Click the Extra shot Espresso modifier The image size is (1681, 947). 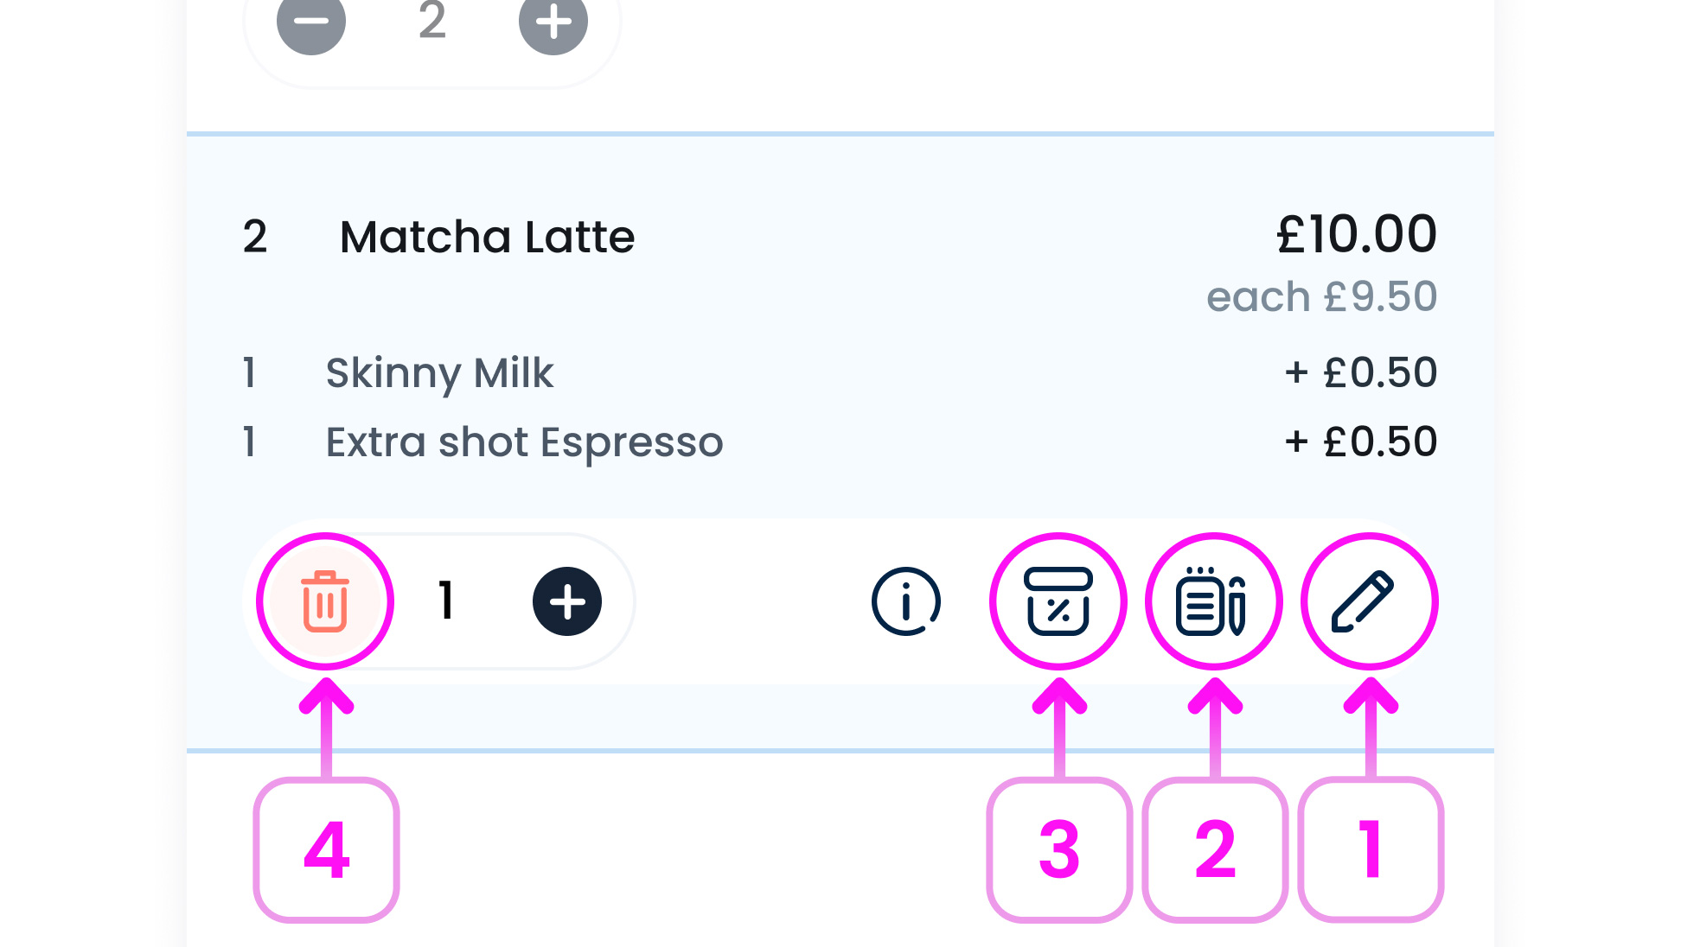[x=524, y=442]
